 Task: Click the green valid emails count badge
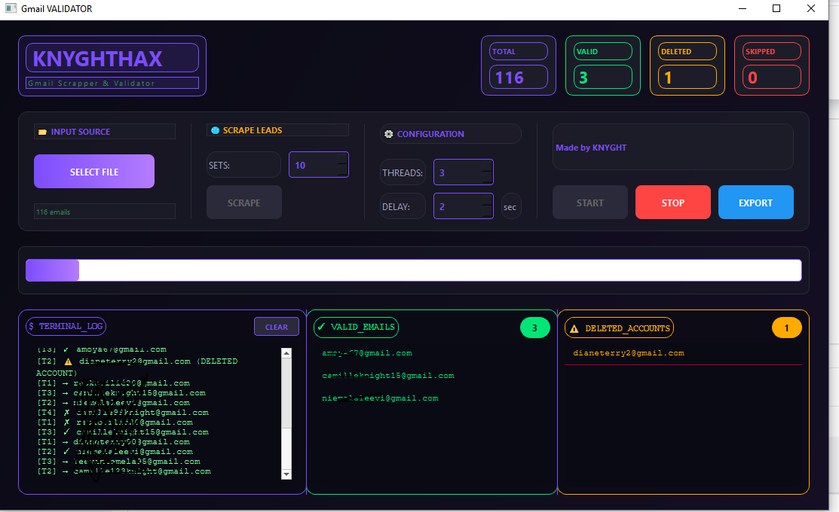coord(534,328)
